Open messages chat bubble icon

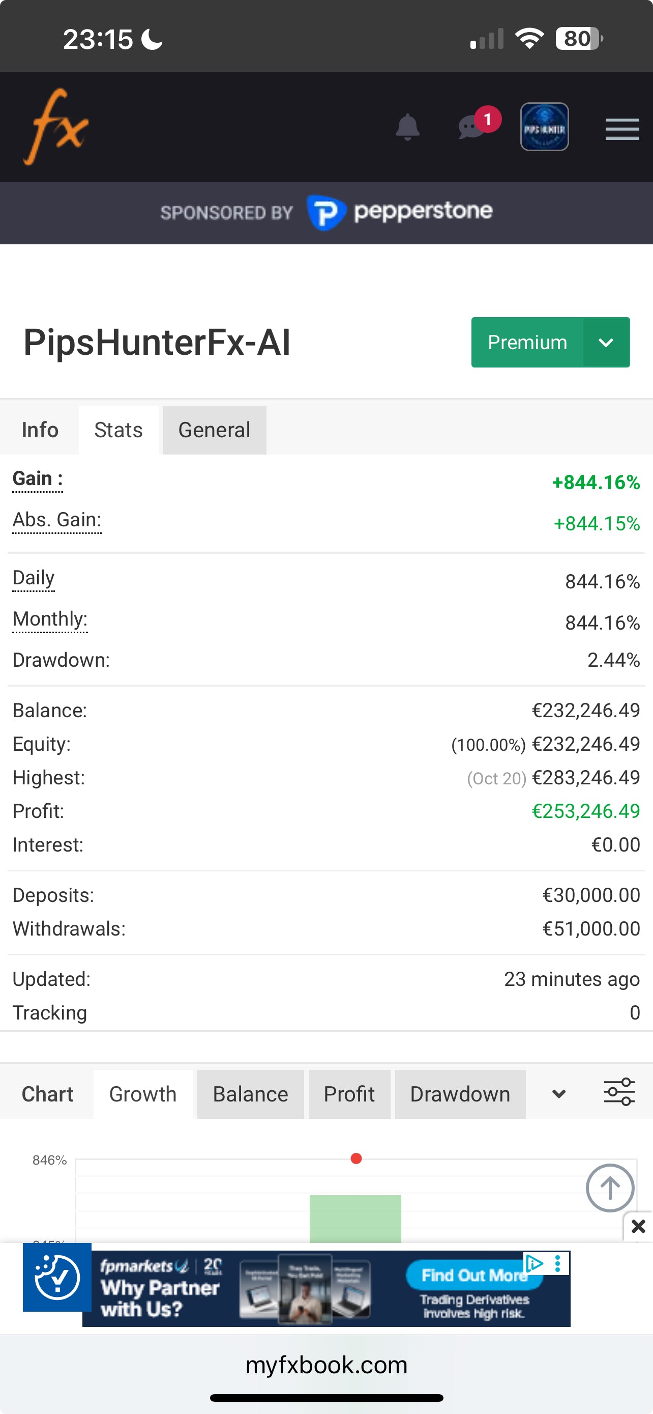point(471,127)
